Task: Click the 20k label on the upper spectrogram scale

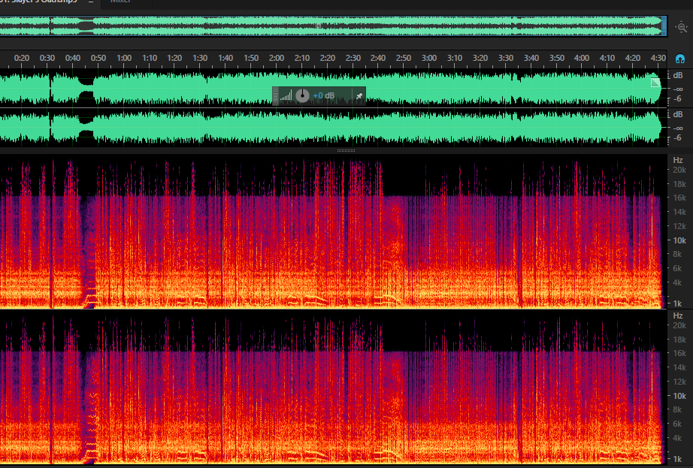Action: [x=679, y=170]
